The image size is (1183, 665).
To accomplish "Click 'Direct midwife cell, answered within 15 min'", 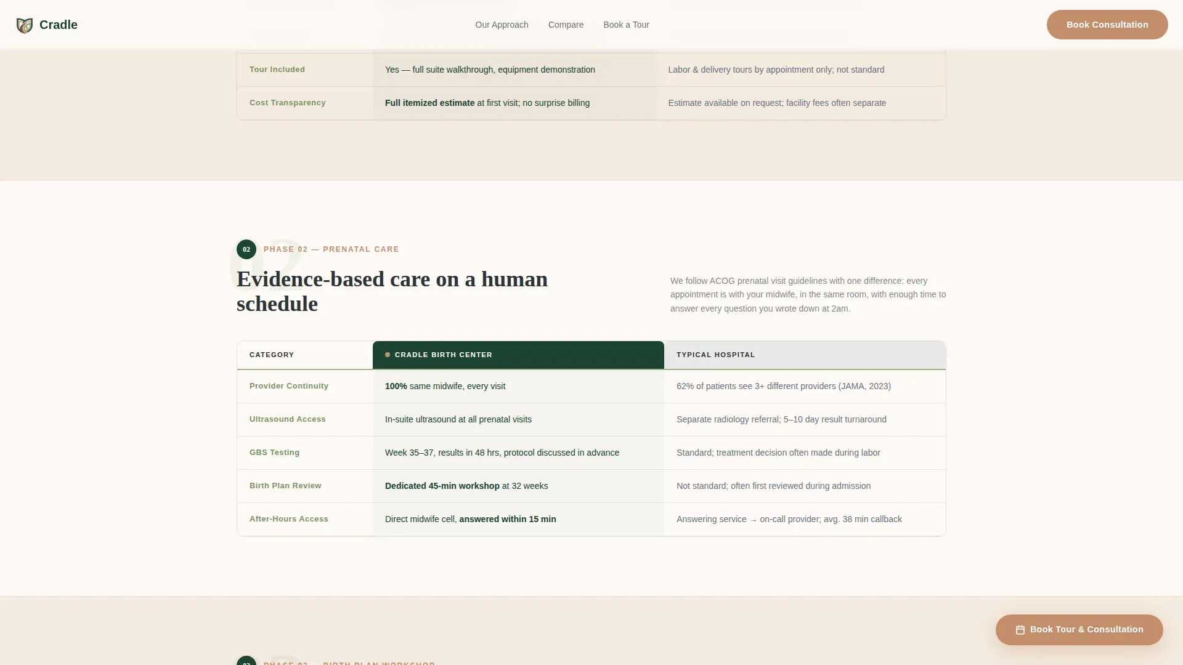I will tap(518, 519).
